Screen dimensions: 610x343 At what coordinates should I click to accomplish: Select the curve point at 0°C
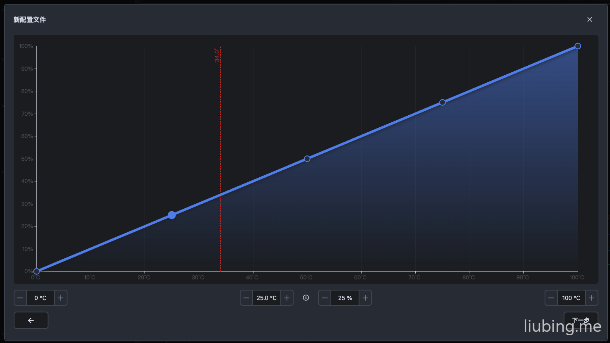point(36,272)
